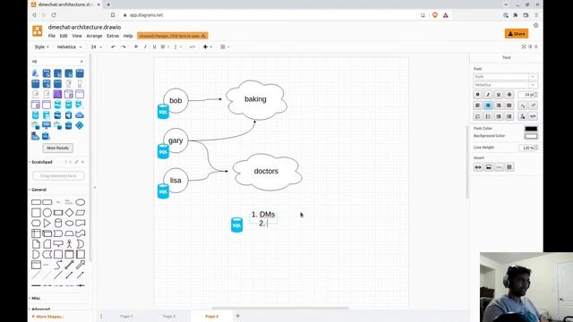Toggle Bold in the Text panel
This screenshot has height=322, width=573.
pos(477,95)
